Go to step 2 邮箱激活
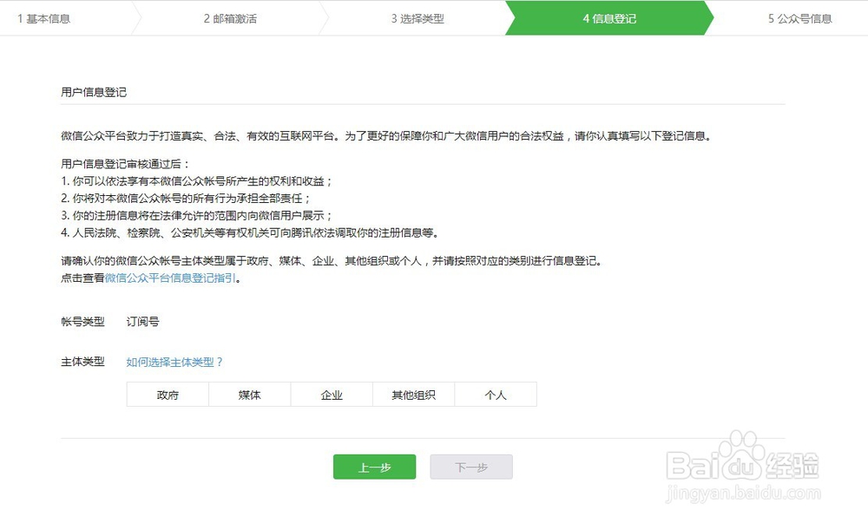 tap(230, 18)
